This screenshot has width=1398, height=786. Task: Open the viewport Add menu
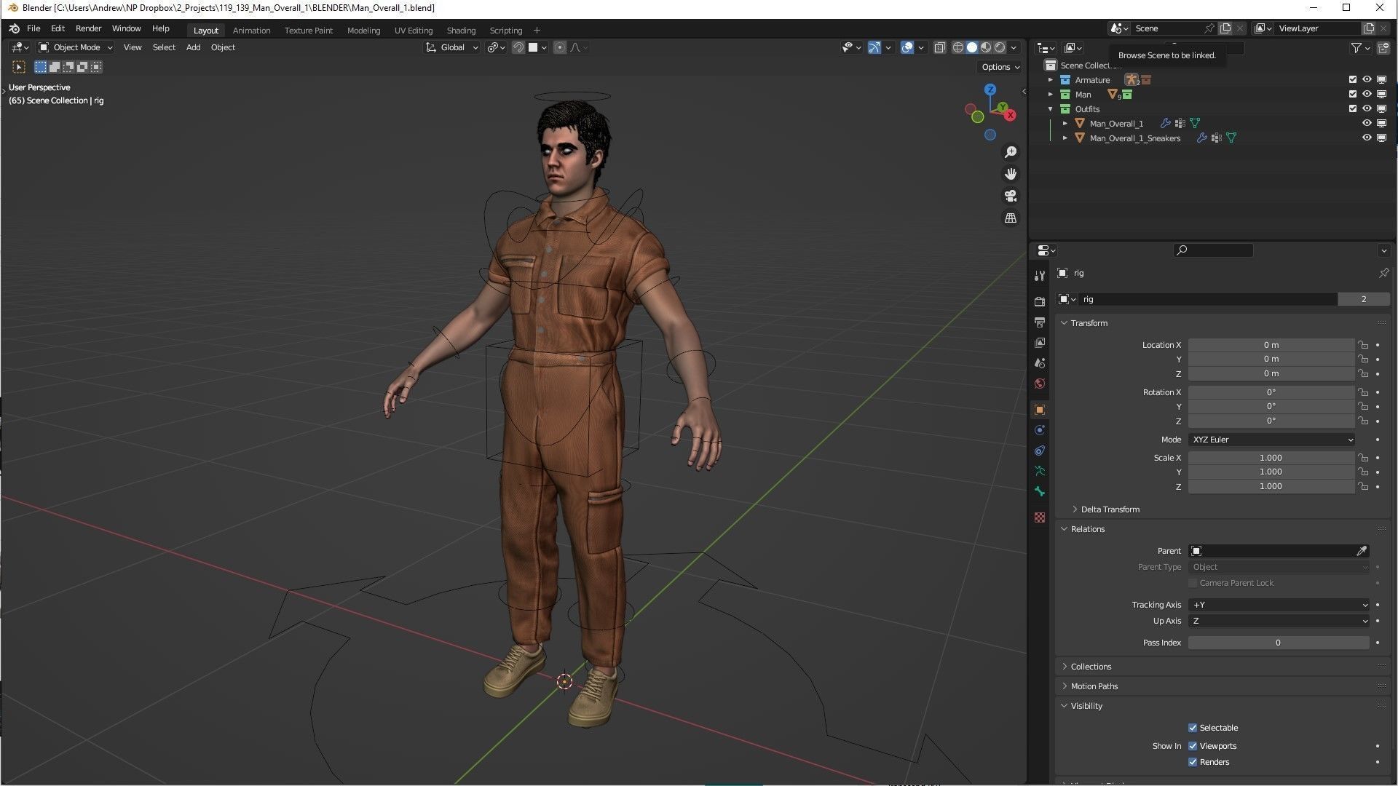point(193,47)
